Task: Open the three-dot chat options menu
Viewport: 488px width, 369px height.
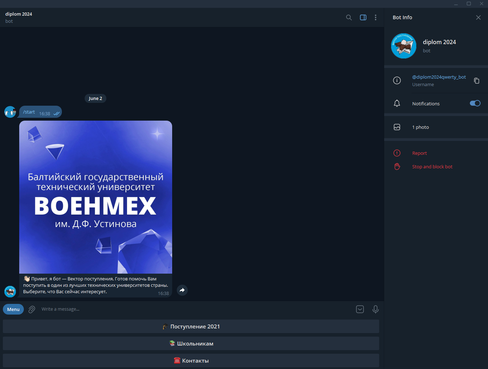Action: (376, 17)
